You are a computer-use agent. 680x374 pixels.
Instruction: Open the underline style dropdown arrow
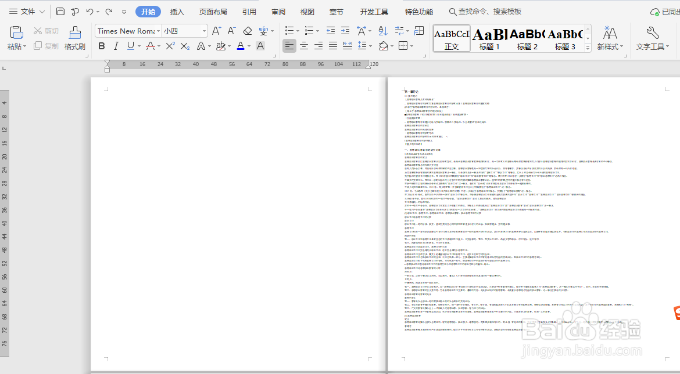click(x=139, y=46)
